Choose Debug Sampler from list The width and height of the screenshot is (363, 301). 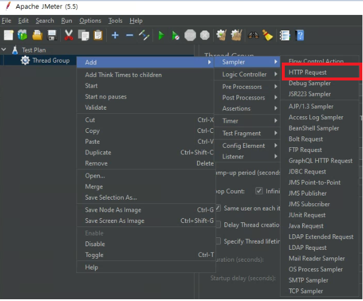point(321,83)
